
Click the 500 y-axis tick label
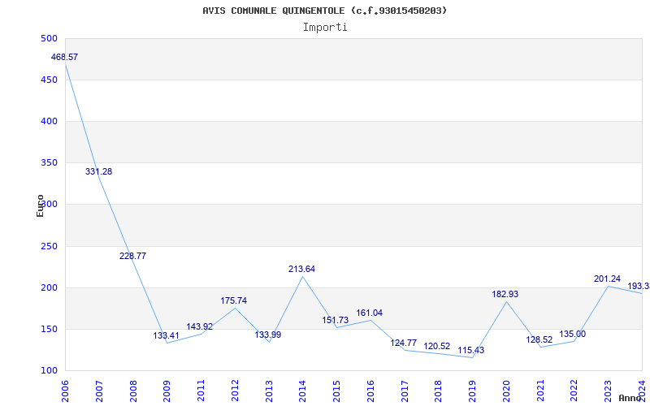pyautogui.click(x=49, y=38)
